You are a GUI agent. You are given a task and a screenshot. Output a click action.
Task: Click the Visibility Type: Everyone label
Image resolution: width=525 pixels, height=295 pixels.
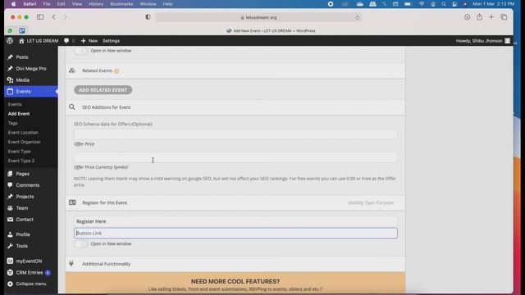tap(371, 202)
